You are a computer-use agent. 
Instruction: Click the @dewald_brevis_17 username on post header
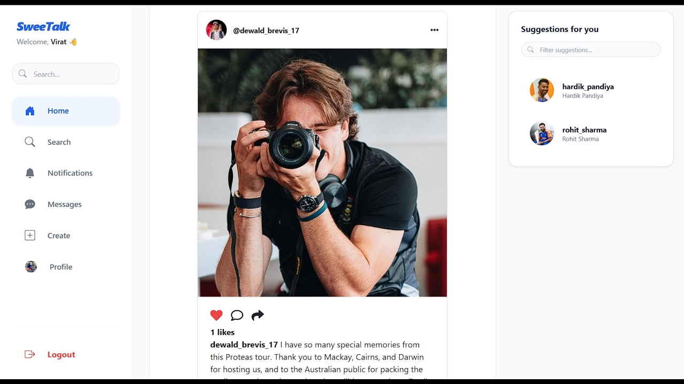(266, 30)
